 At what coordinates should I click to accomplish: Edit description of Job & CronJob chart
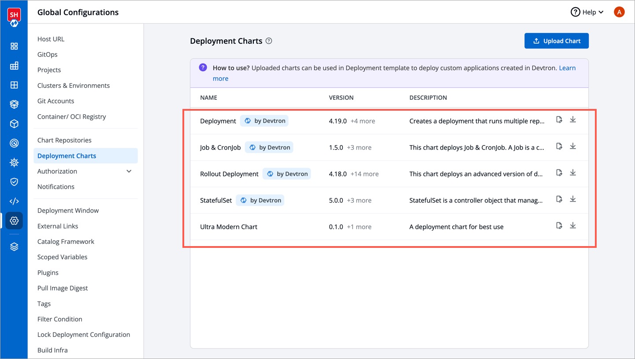point(559,146)
